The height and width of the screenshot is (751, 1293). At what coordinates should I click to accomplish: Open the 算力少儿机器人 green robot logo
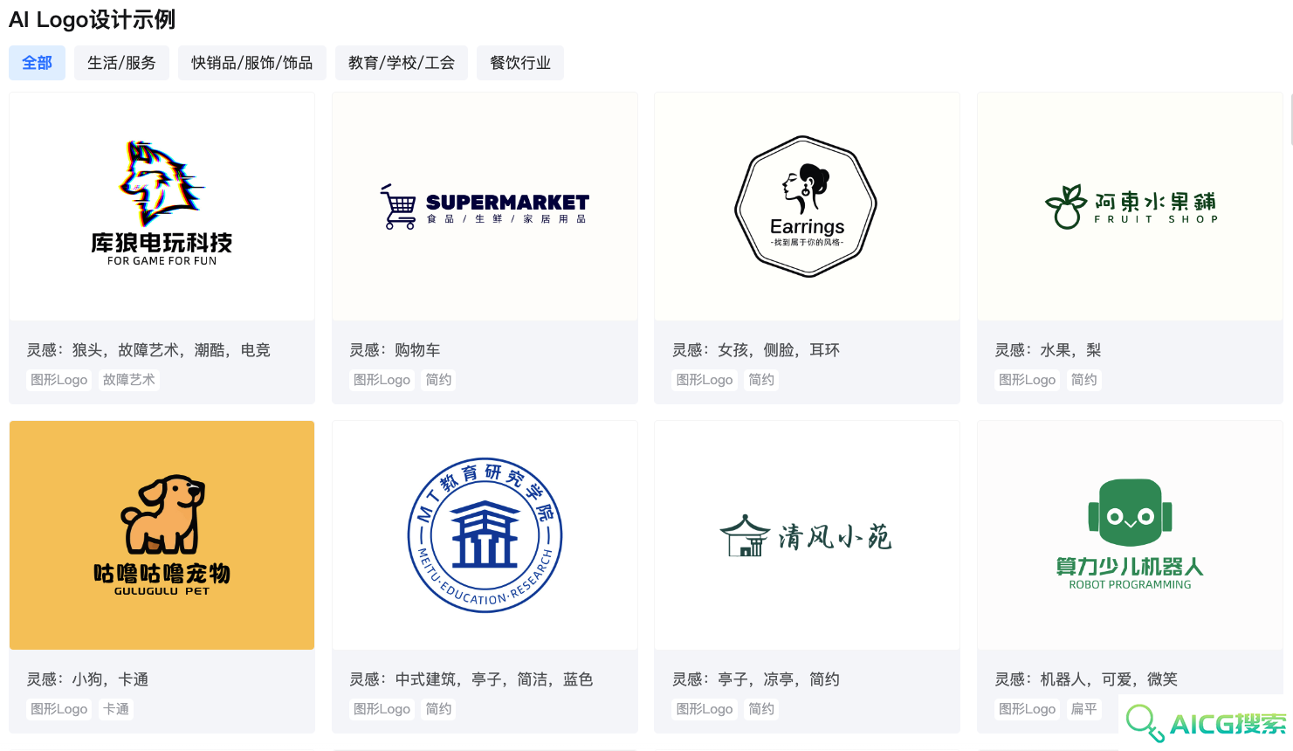(1130, 535)
